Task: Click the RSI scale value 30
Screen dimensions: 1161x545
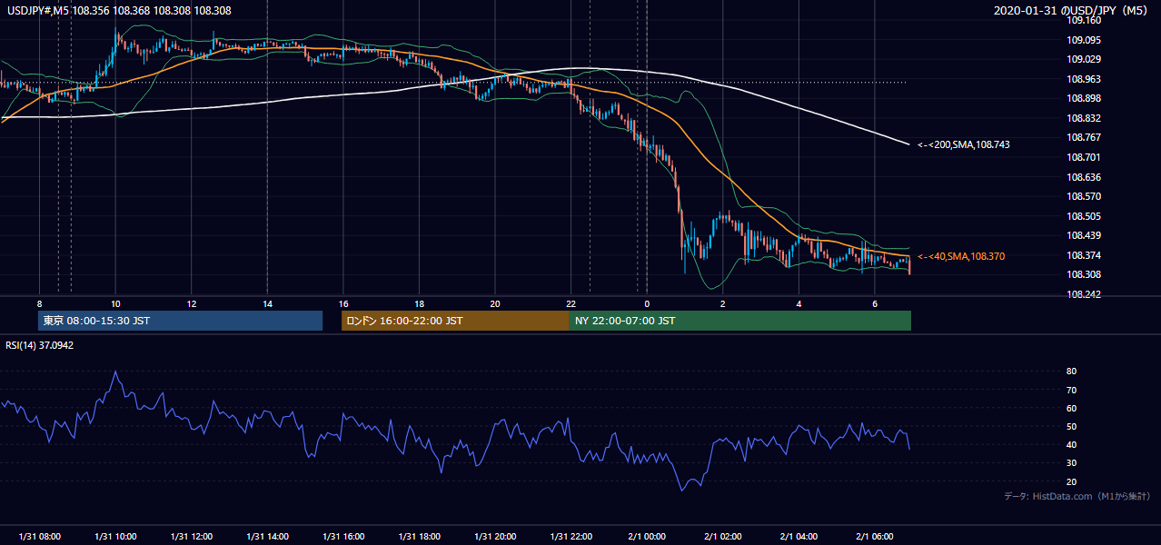Action: [x=1071, y=464]
